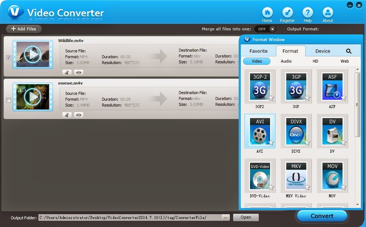
Task: Pick the DV camcorder format icon
Action: (x=332, y=131)
